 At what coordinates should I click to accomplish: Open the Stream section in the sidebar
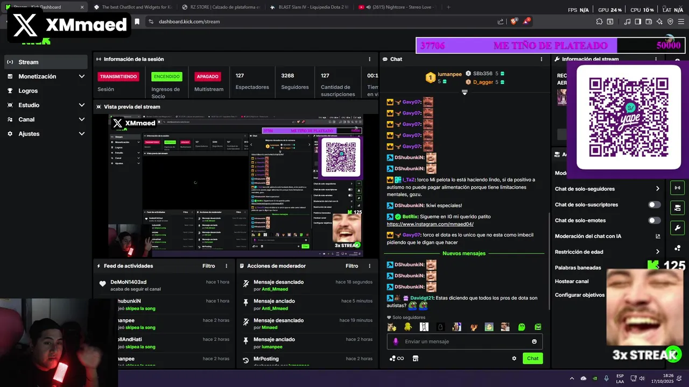[45, 62]
